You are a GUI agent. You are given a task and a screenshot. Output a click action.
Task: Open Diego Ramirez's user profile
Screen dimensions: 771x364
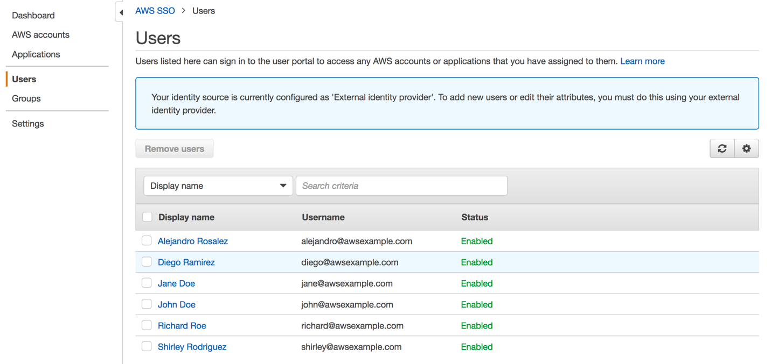click(x=186, y=262)
